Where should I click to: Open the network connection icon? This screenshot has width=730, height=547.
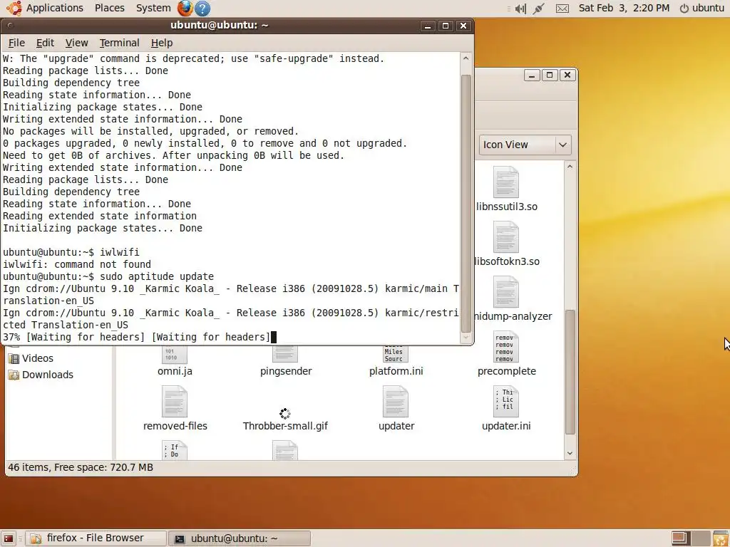539,9
